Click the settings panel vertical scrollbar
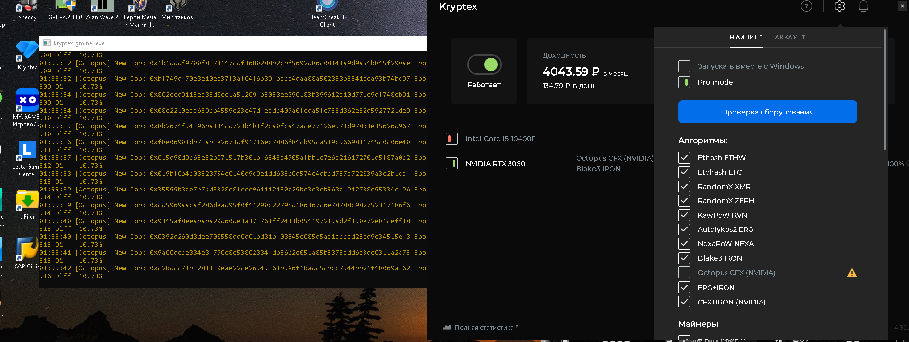This screenshot has width=909, height=342. pos(885,89)
